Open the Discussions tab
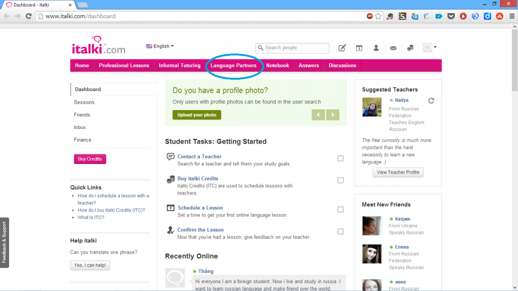 tap(342, 65)
